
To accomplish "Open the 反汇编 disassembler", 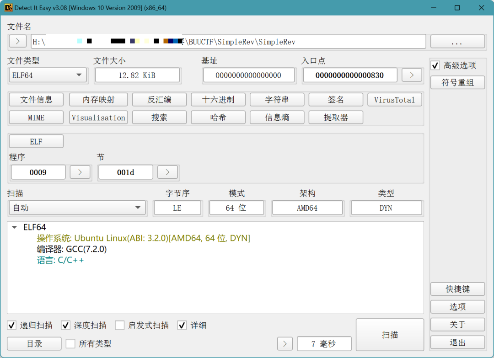I will tap(160, 100).
